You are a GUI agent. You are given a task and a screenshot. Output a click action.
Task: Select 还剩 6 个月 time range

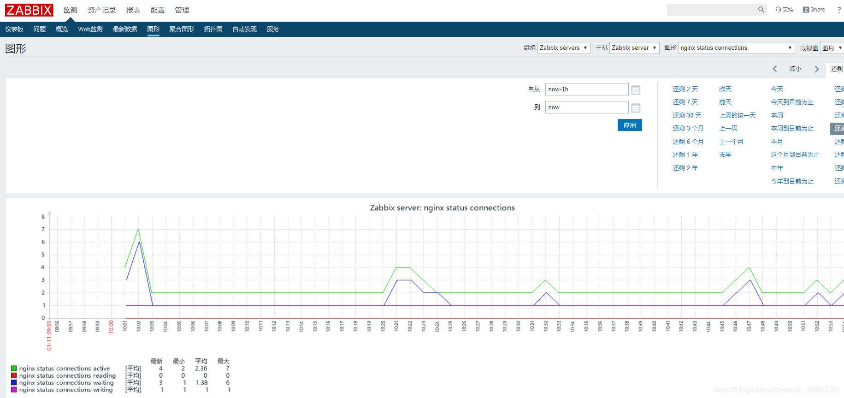pyautogui.click(x=688, y=142)
